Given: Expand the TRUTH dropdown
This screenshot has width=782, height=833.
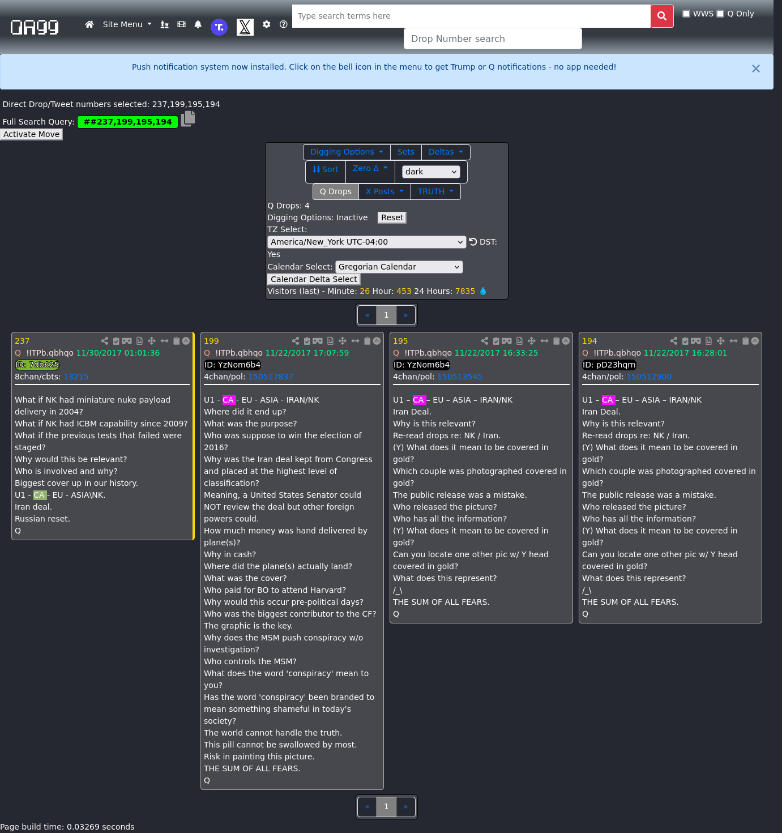Looking at the screenshot, I should pyautogui.click(x=435, y=191).
